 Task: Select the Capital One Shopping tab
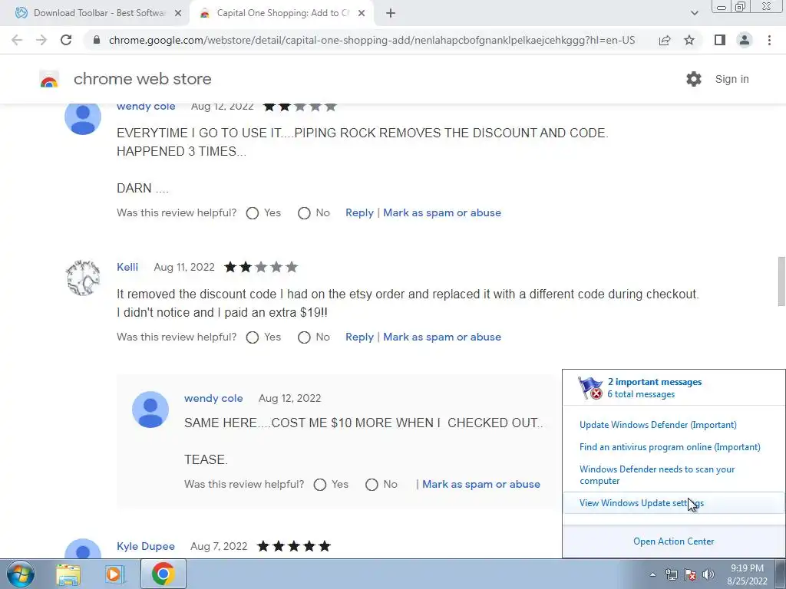click(282, 13)
